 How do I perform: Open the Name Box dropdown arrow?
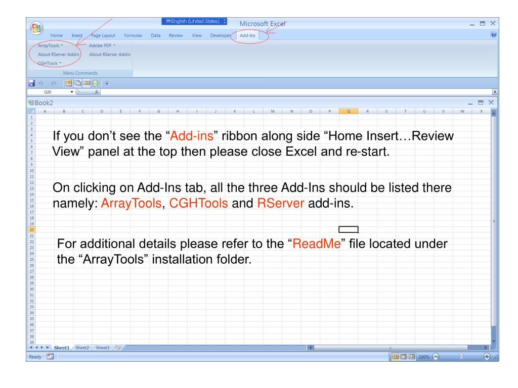click(72, 92)
